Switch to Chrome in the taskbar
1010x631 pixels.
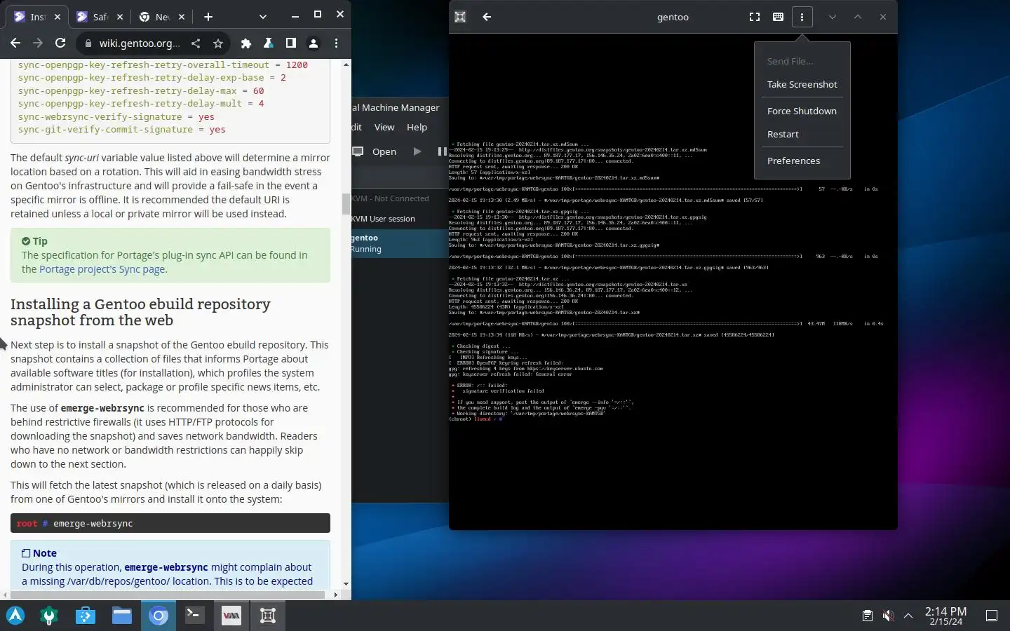159,616
